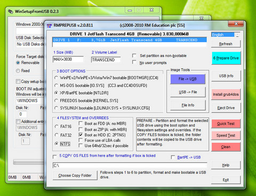Enable Force use of LBA calls
This screenshot has width=256, height=196.
pyautogui.click(x=81, y=140)
